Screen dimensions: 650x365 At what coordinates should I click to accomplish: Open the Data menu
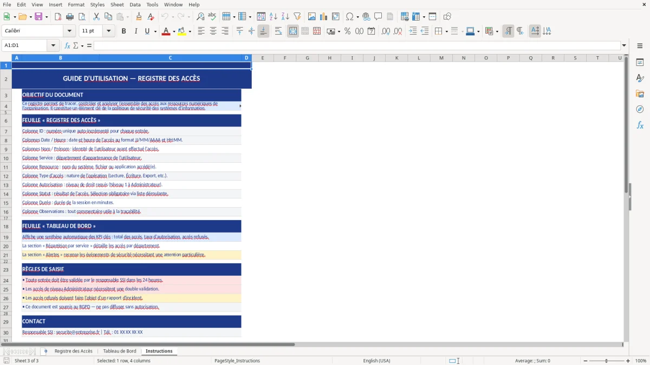[134, 4]
